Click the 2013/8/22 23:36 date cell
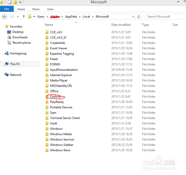 (122, 145)
